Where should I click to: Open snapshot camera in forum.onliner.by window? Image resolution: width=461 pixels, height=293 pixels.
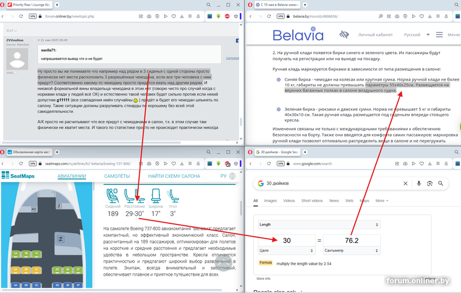[149, 17]
